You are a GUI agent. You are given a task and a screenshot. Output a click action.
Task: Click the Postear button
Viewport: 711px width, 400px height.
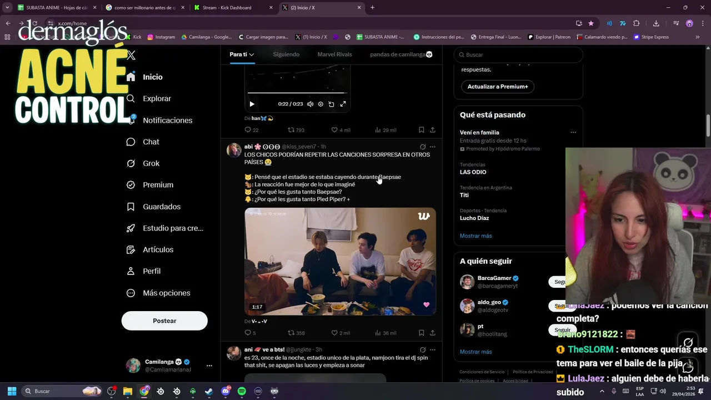[x=164, y=321]
